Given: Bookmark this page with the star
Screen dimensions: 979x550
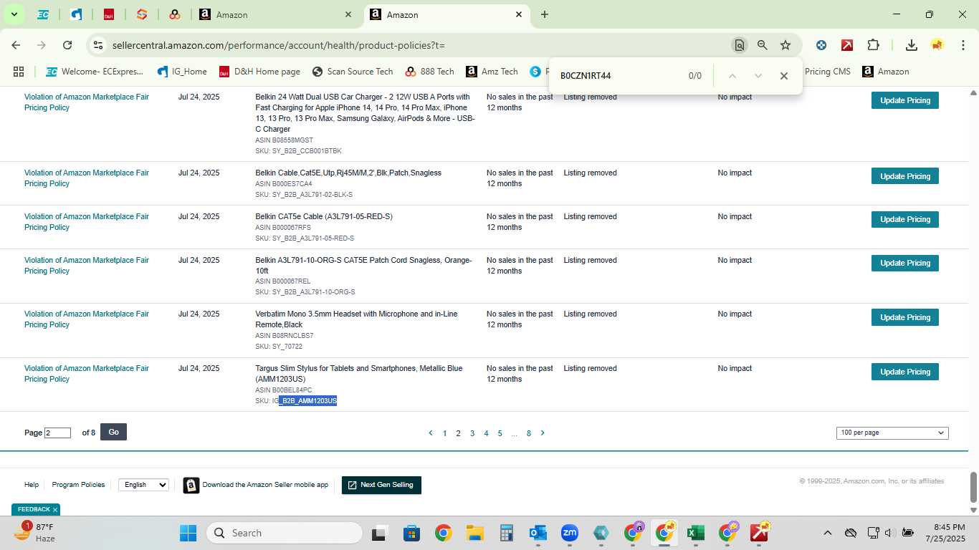Looking at the screenshot, I should (785, 45).
